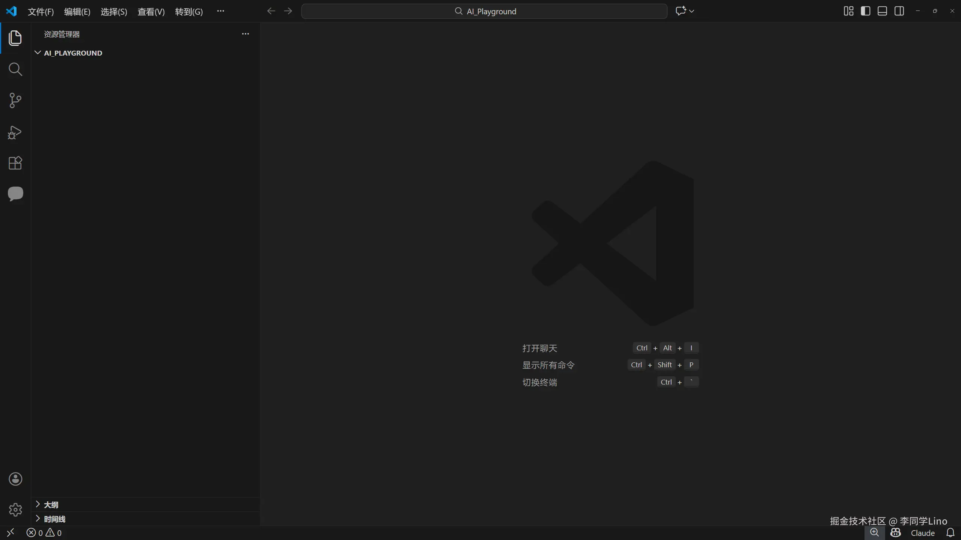
Task: Collapse the AI_PLAYGROUND folder section
Action: (73, 53)
